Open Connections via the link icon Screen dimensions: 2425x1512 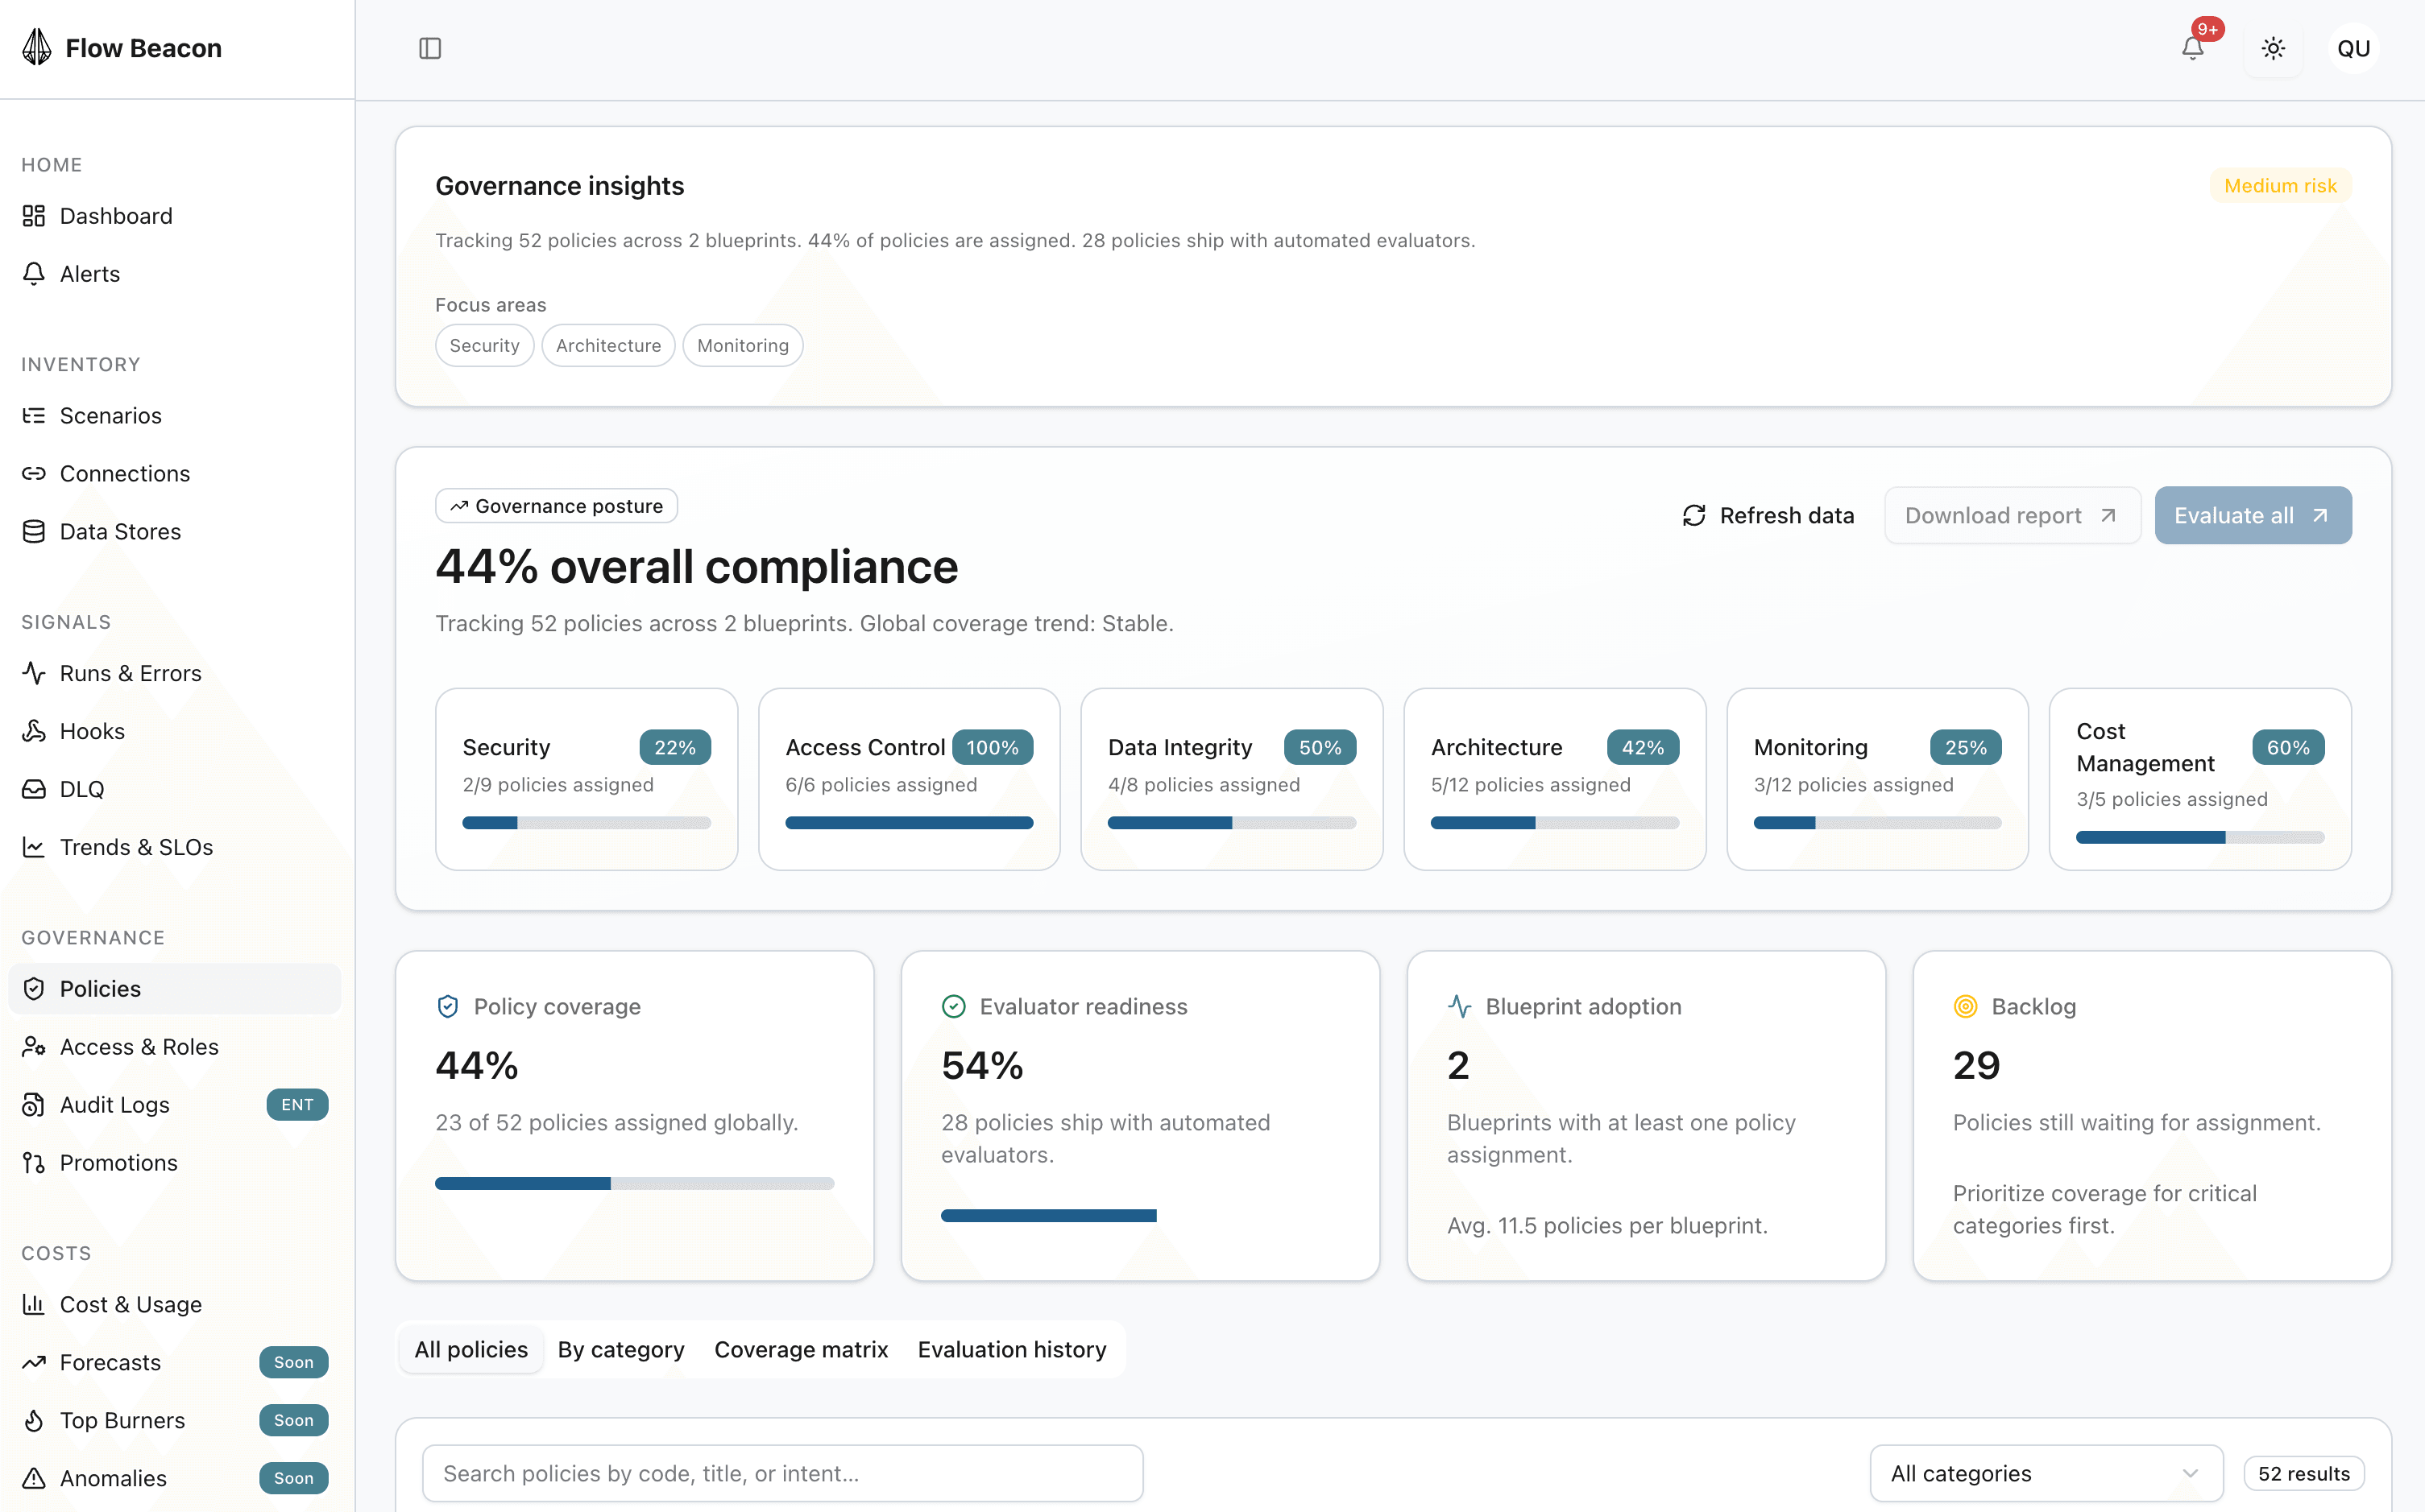34,473
